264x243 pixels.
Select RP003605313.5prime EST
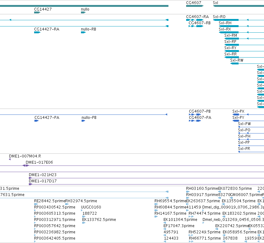coord(35,217)
